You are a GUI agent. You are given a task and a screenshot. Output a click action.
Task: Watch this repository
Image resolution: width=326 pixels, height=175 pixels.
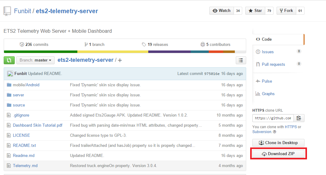(x=222, y=11)
